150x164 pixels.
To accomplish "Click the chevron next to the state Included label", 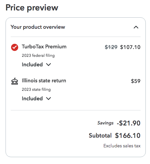I will [x=48, y=99].
